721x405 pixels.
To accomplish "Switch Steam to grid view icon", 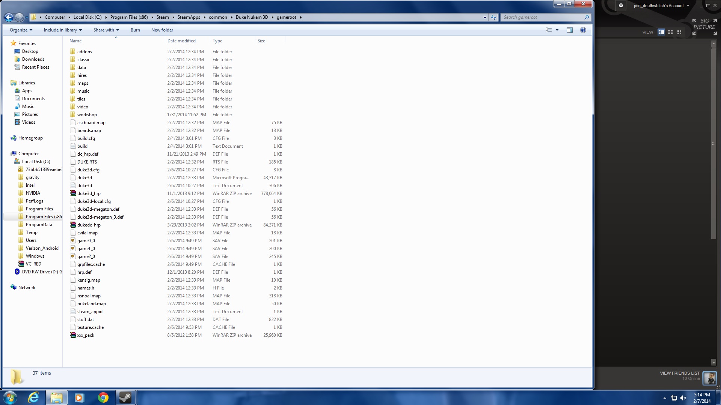I will (679, 32).
